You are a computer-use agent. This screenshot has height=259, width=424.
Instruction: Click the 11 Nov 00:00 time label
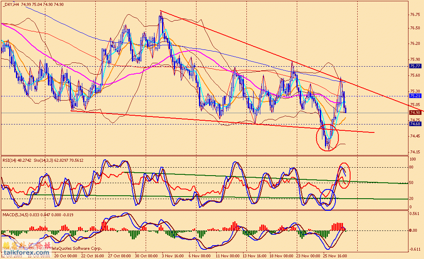click(x=228, y=256)
